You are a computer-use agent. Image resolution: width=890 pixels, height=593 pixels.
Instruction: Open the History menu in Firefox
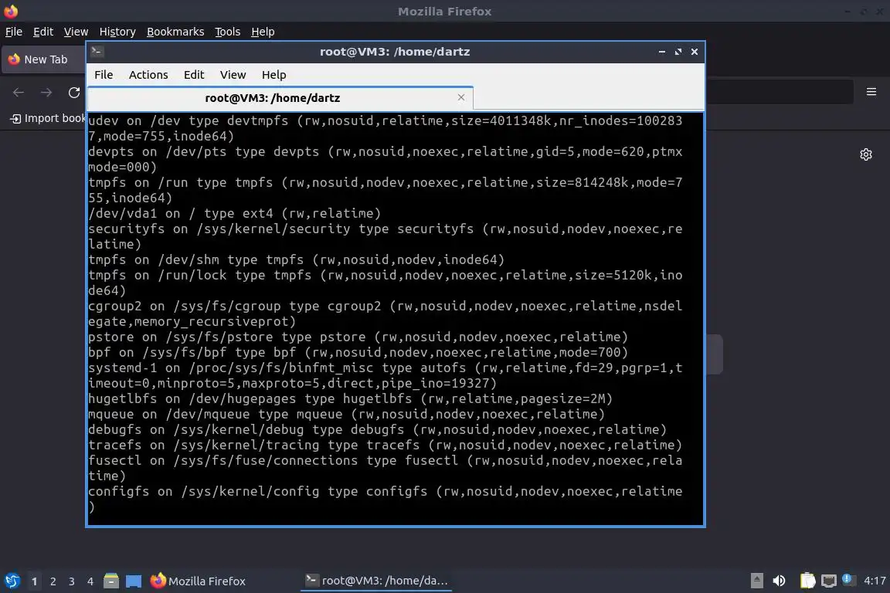tap(117, 32)
